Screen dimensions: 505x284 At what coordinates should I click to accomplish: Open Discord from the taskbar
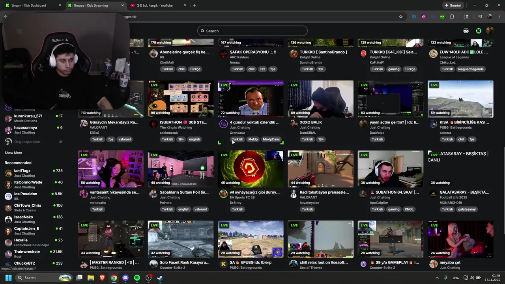(125, 278)
